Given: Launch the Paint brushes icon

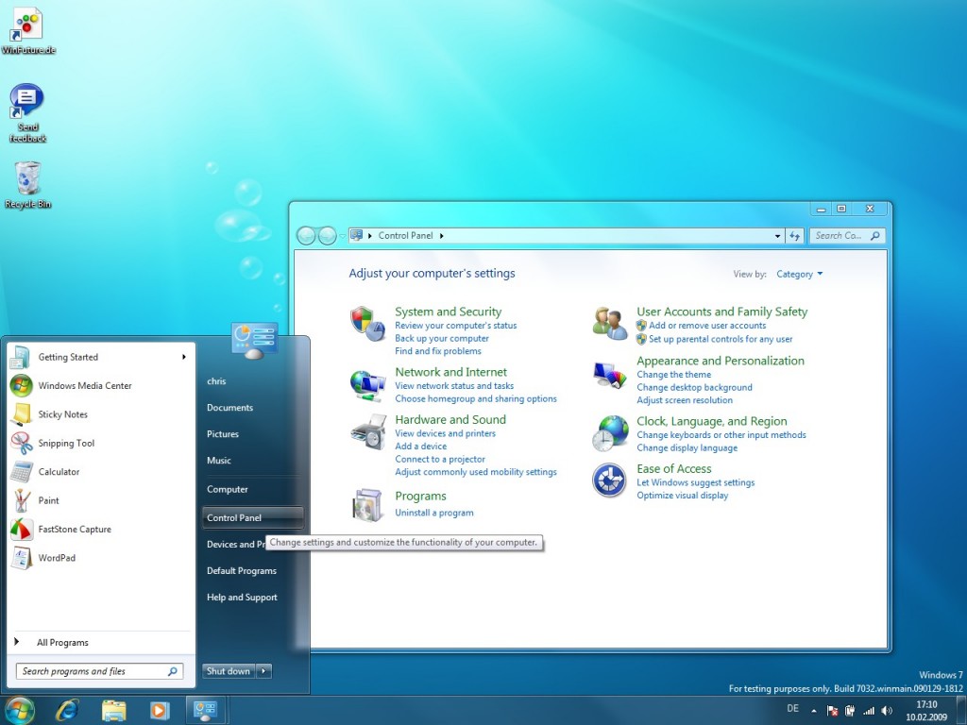Looking at the screenshot, I should pyautogui.click(x=22, y=500).
